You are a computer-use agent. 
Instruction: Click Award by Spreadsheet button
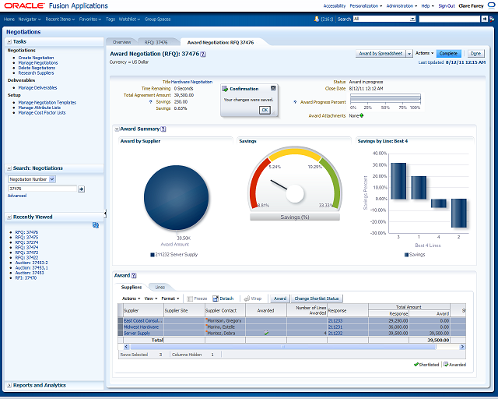click(x=381, y=54)
